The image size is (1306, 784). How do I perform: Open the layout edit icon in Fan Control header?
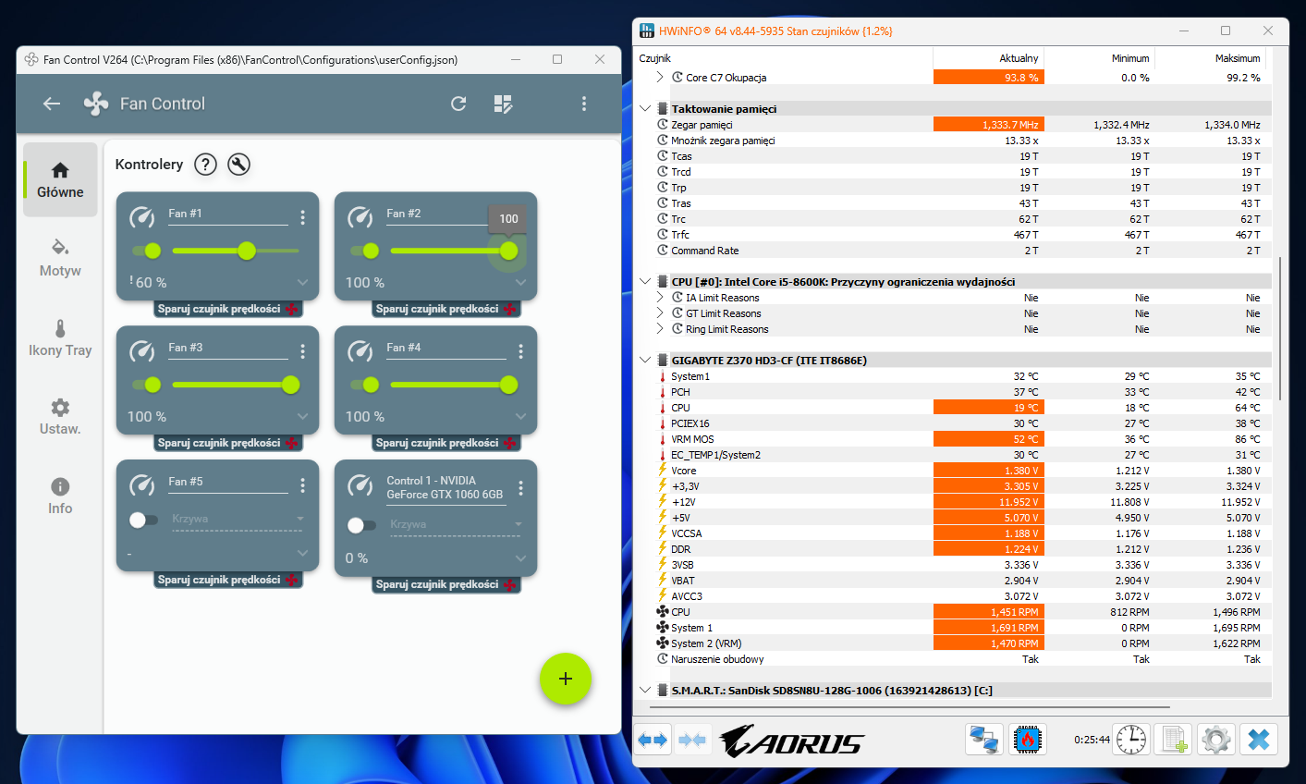[x=503, y=104]
